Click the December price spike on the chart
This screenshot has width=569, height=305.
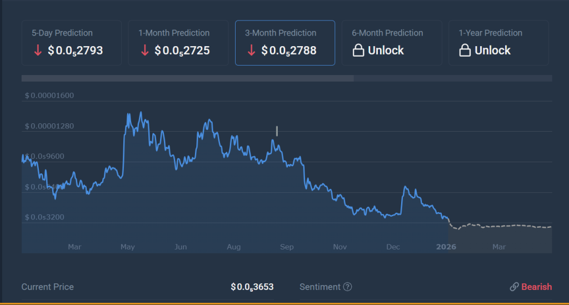click(406, 188)
